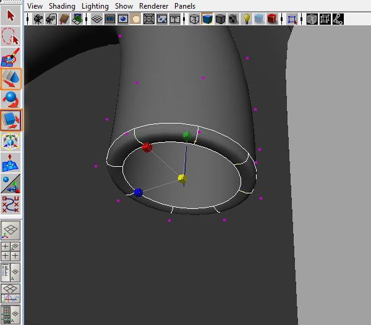Grab the red X scale handle
Screen dimensions: 371x325
(147, 147)
